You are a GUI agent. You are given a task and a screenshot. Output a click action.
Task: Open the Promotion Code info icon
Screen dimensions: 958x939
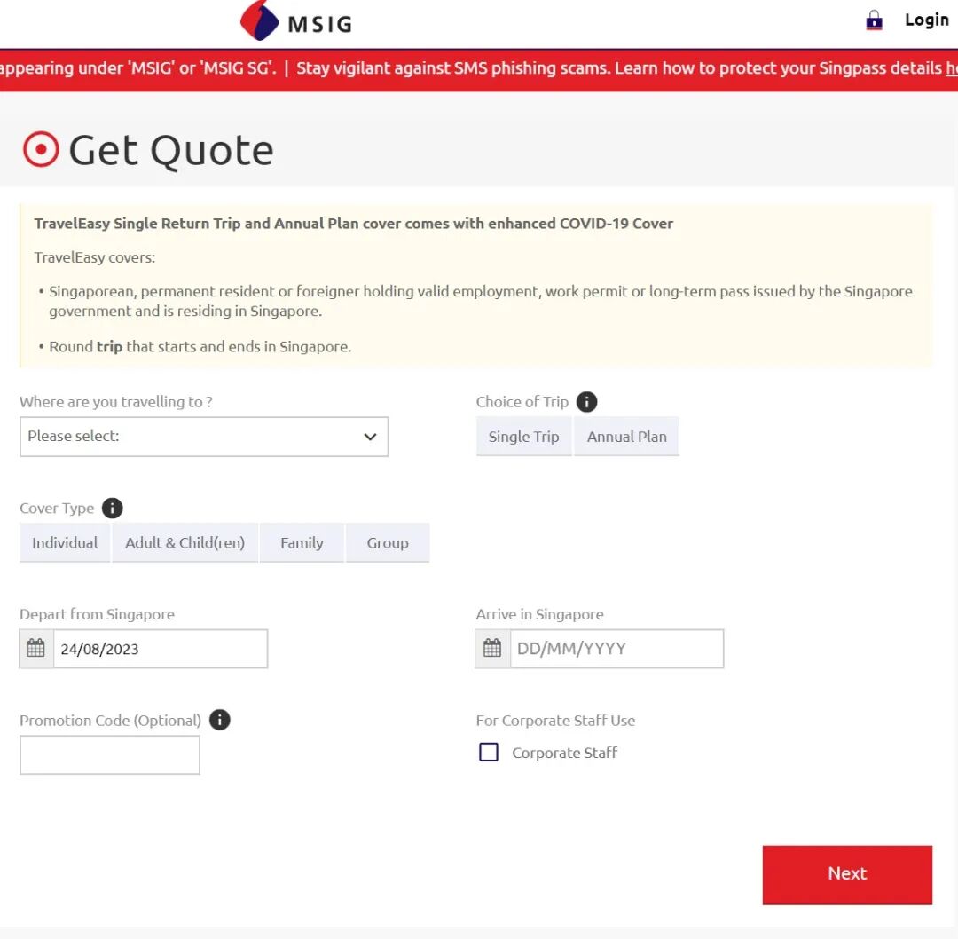pyautogui.click(x=220, y=720)
